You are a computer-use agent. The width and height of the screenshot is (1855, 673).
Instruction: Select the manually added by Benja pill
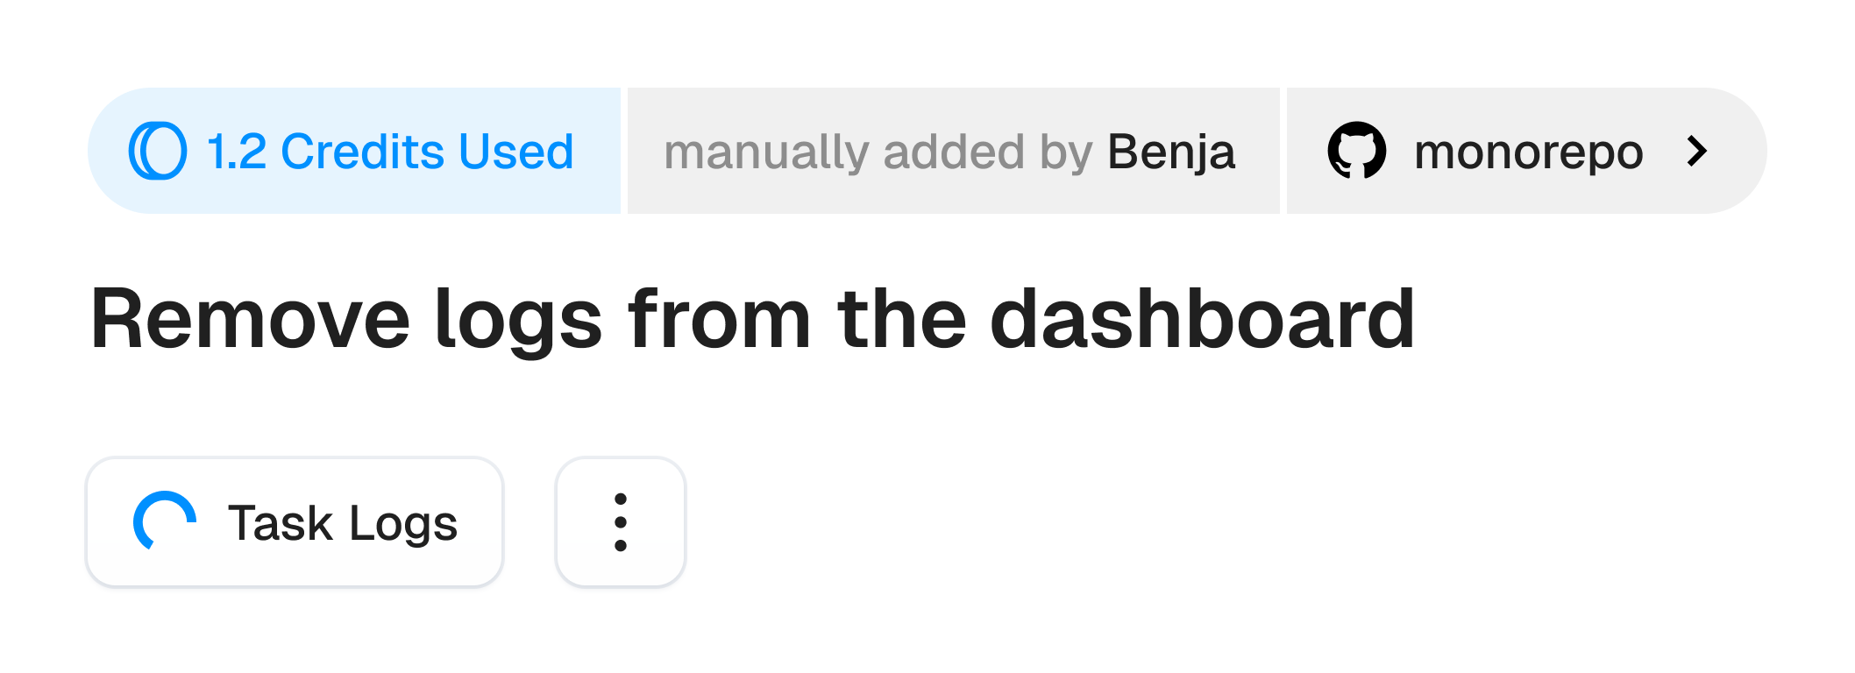tap(954, 151)
